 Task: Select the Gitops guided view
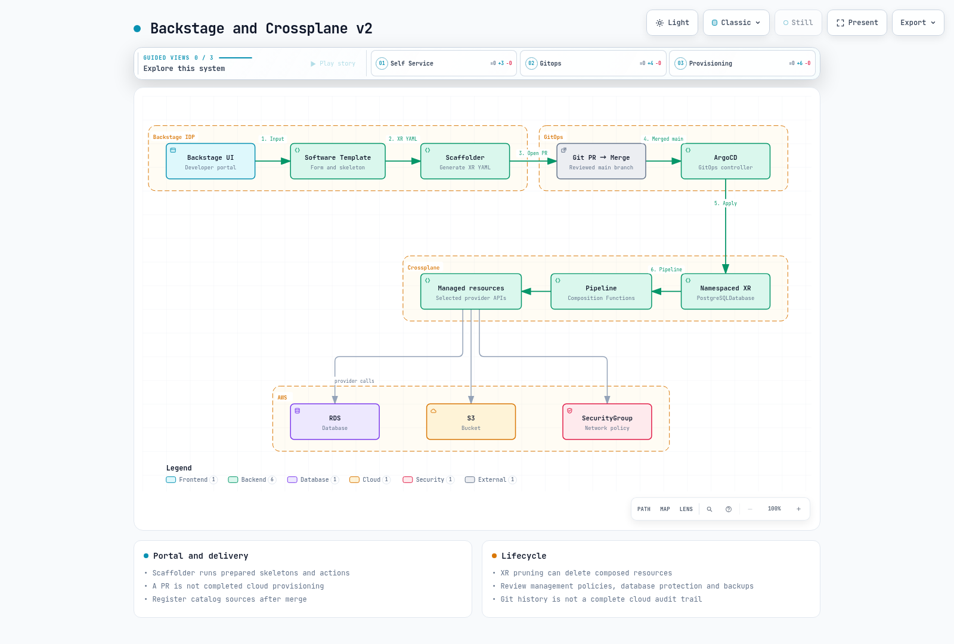(593, 63)
